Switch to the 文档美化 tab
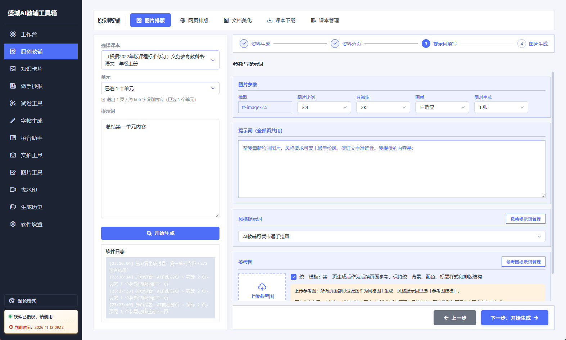This screenshot has height=340, width=566. [238, 21]
